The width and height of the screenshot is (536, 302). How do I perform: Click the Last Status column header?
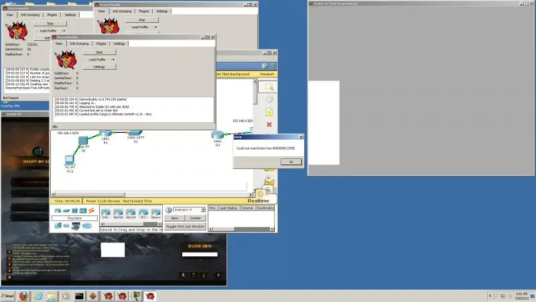228,208
